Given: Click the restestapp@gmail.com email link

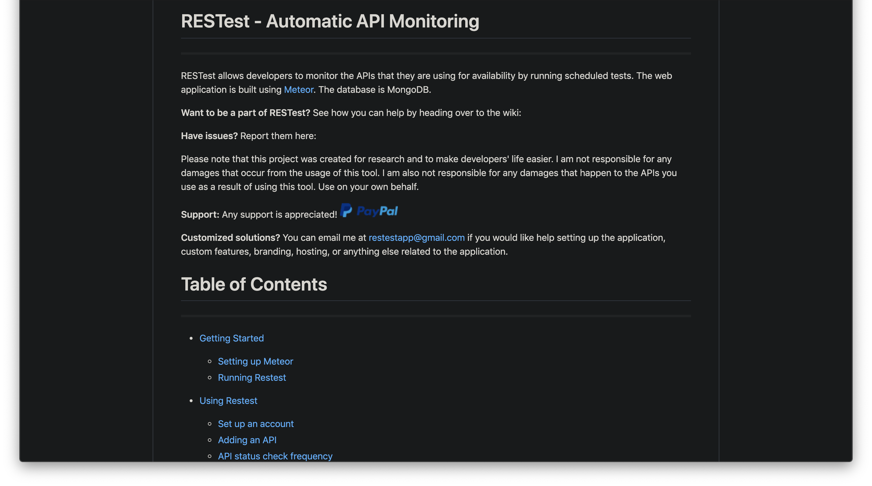Looking at the screenshot, I should [x=416, y=238].
